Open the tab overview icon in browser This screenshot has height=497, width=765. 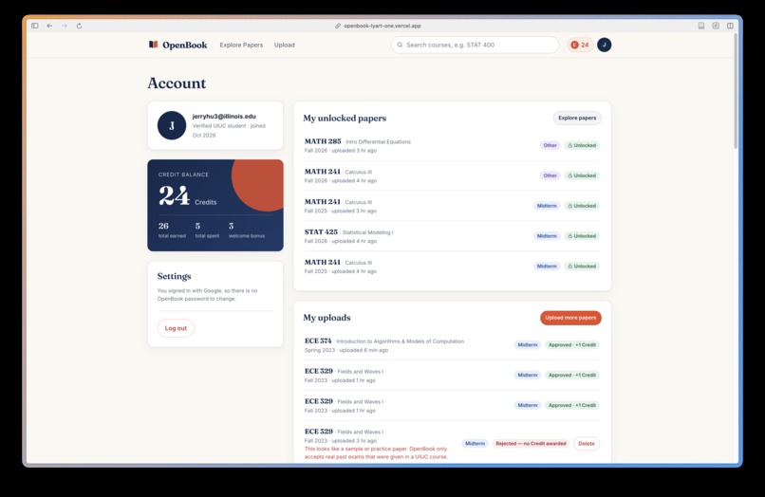point(730,26)
